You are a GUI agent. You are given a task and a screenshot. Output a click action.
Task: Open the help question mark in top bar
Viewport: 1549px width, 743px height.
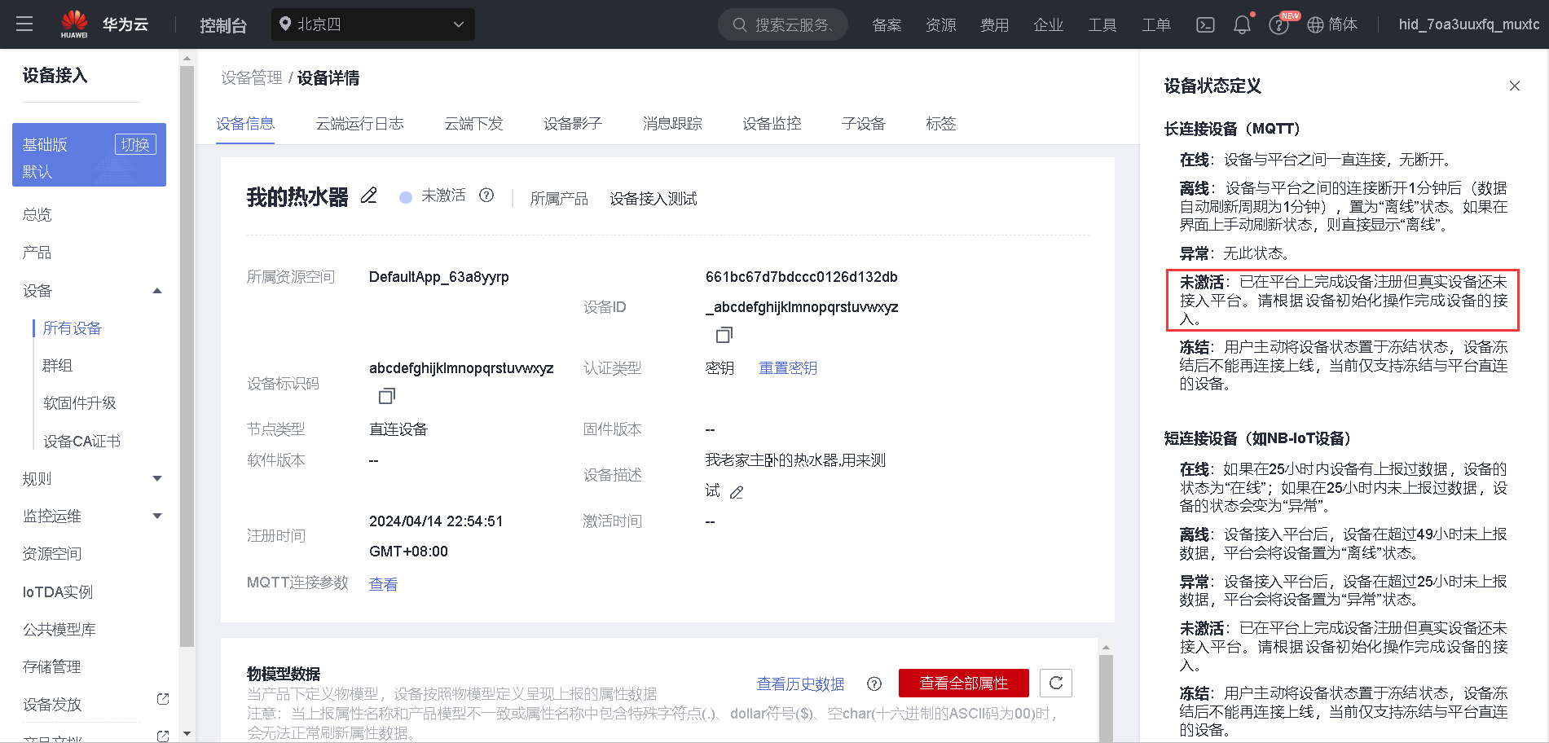point(1278,25)
